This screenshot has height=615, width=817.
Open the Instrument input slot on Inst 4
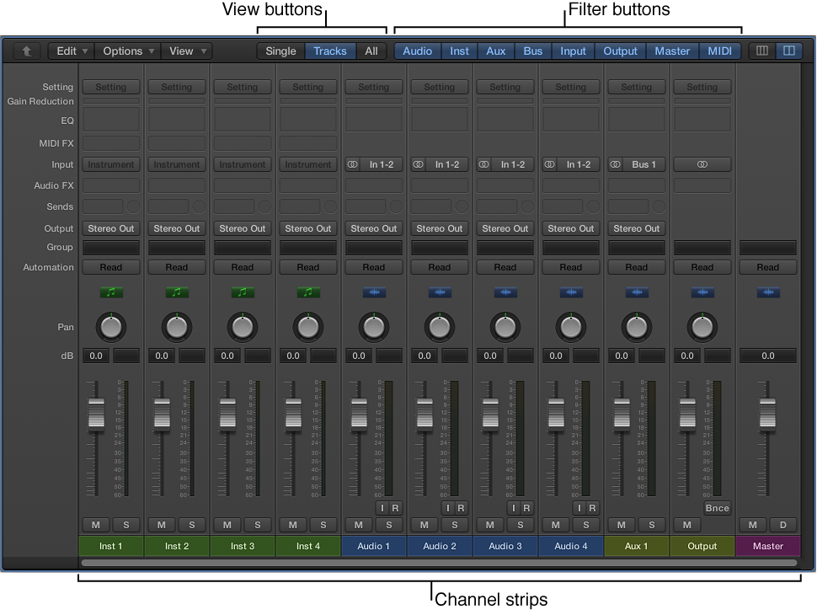pos(307,164)
